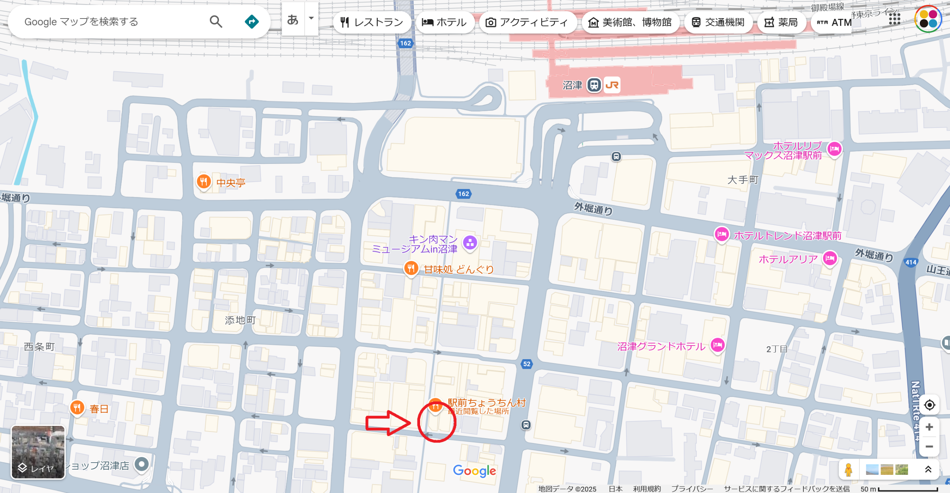Screen dimensions: 950x493
Task: Filter by 薬局 chip
Action: click(781, 22)
